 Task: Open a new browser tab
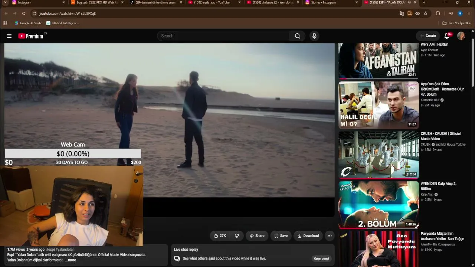424,3
